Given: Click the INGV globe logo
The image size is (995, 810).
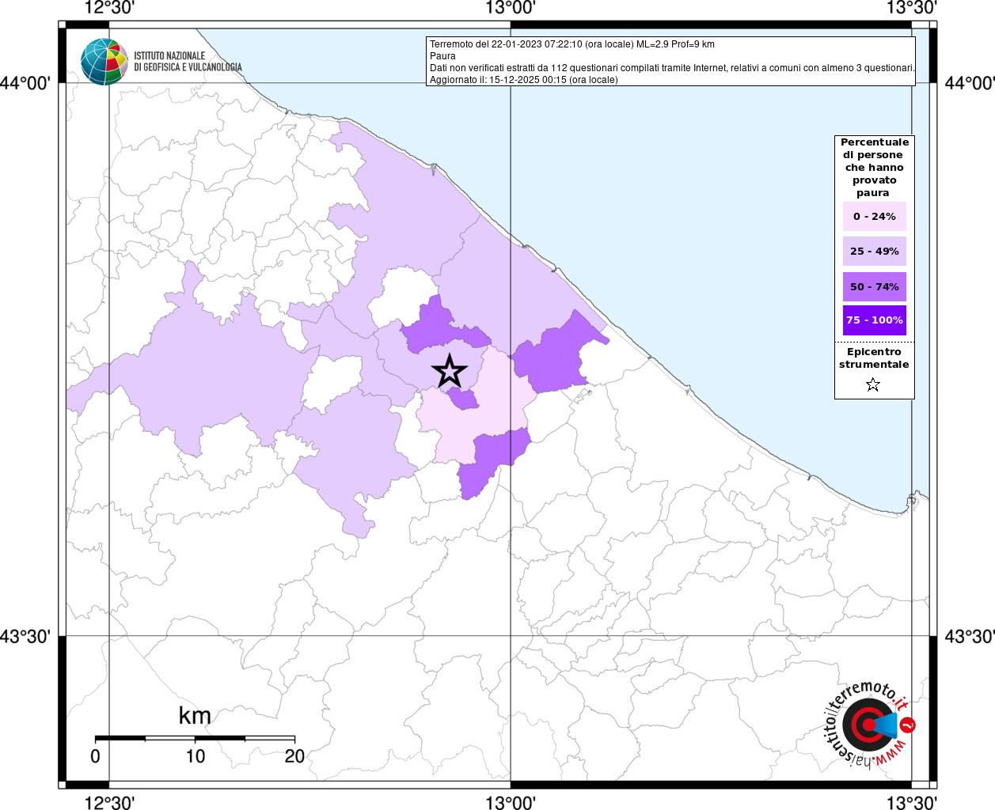Looking at the screenshot, I should pyautogui.click(x=104, y=62).
